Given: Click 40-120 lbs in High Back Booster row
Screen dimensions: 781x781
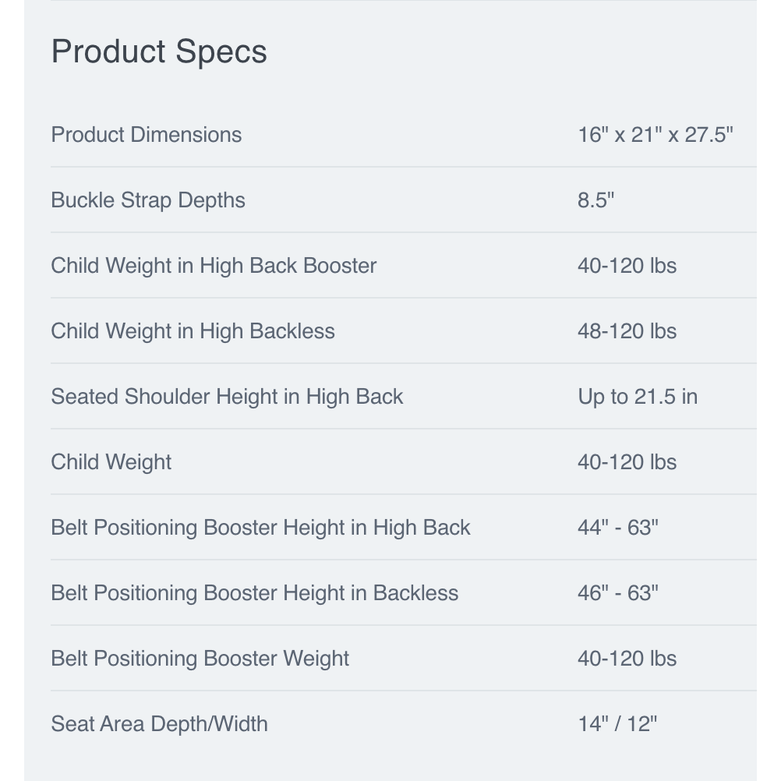Looking at the screenshot, I should (627, 265).
